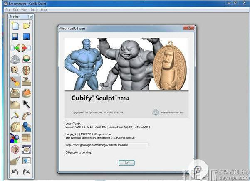The image size is (250, 181).
Task: Click the fit-to-view framed box icon
Action: [26, 149]
